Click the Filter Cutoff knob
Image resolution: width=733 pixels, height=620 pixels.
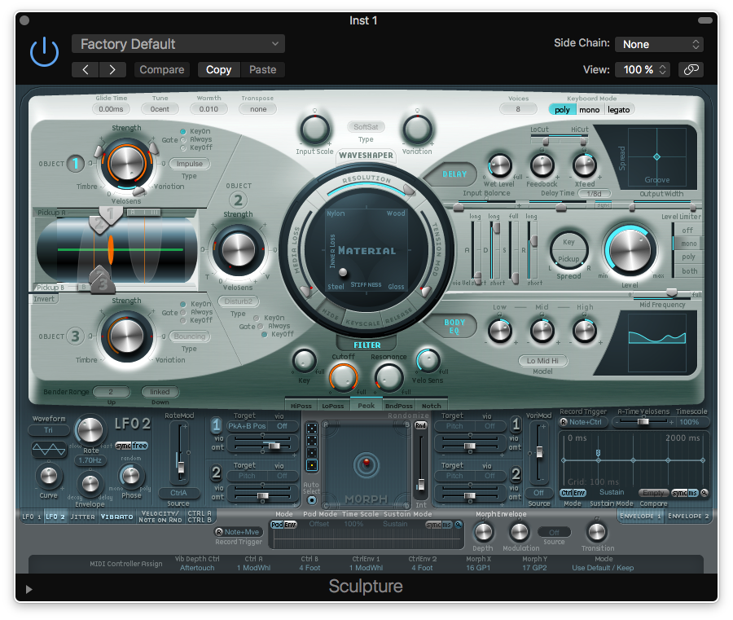click(x=343, y=377)
